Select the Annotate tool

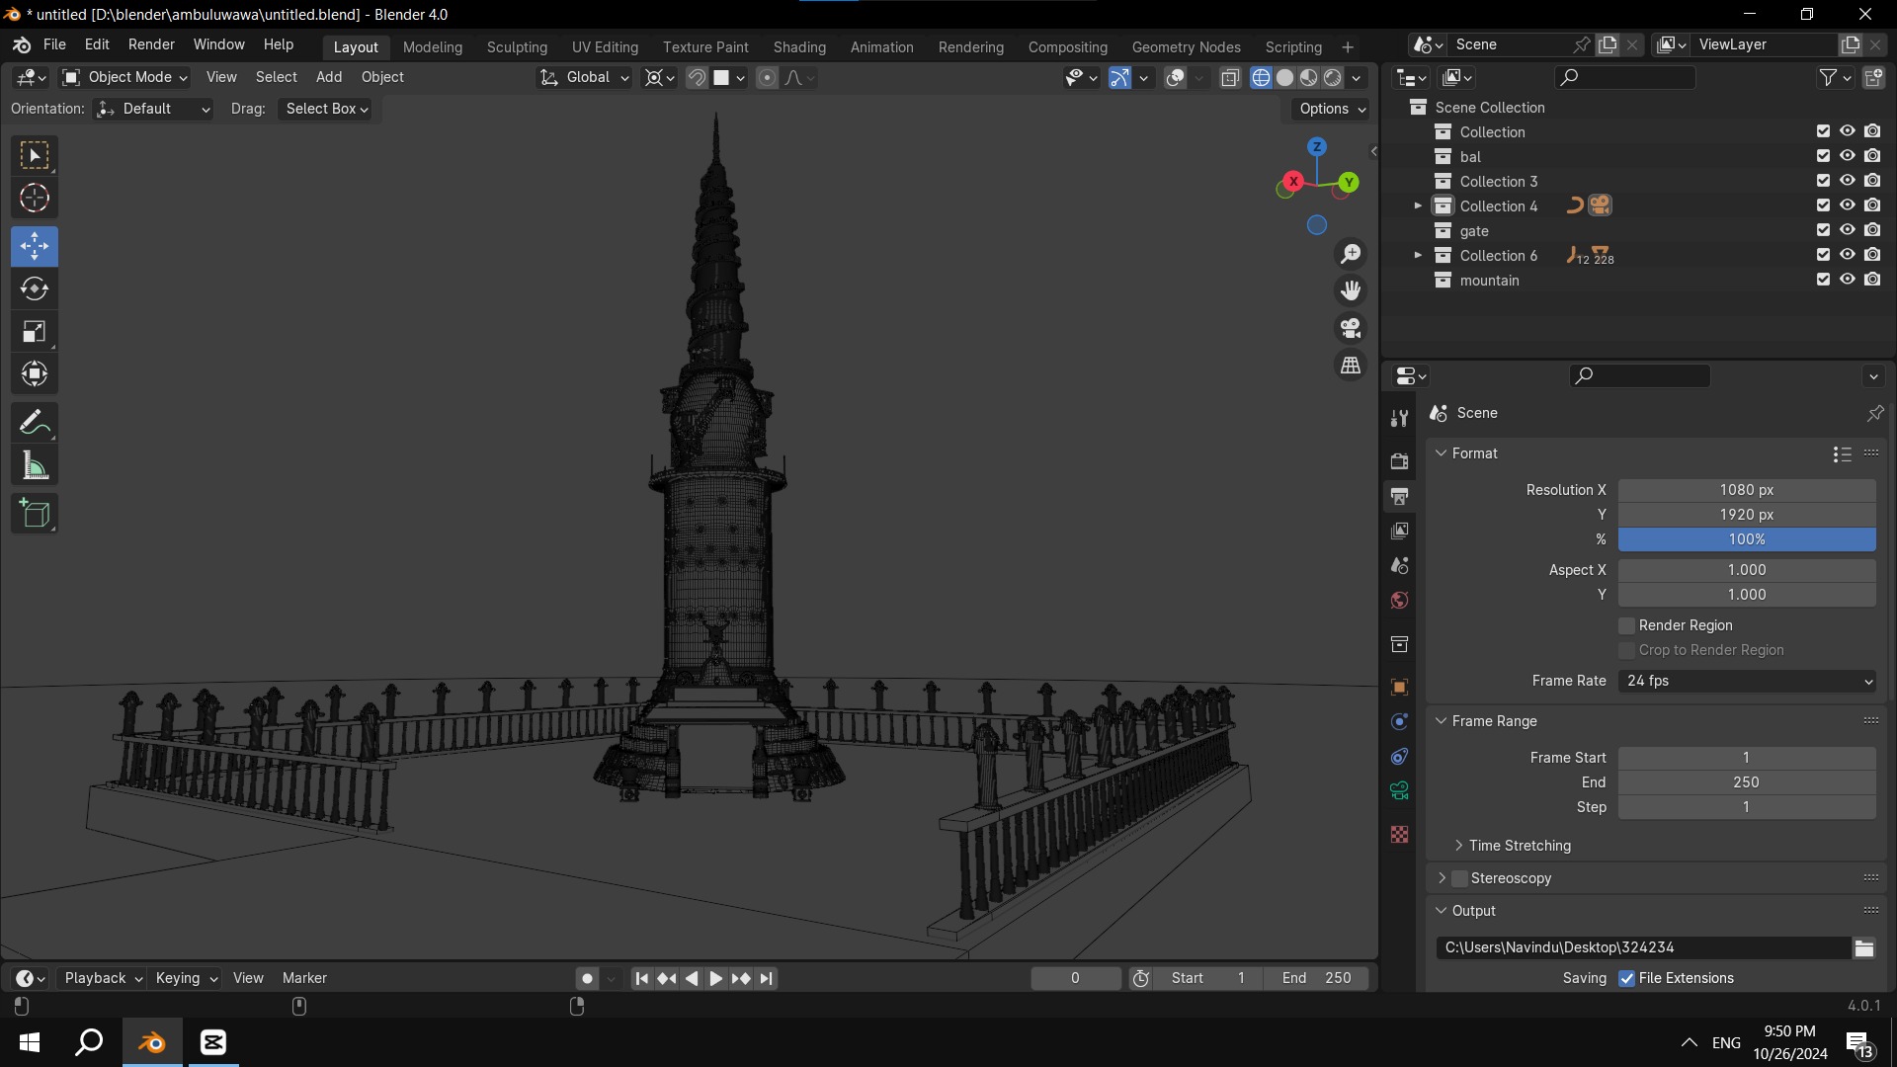click(x=35, y=422)
